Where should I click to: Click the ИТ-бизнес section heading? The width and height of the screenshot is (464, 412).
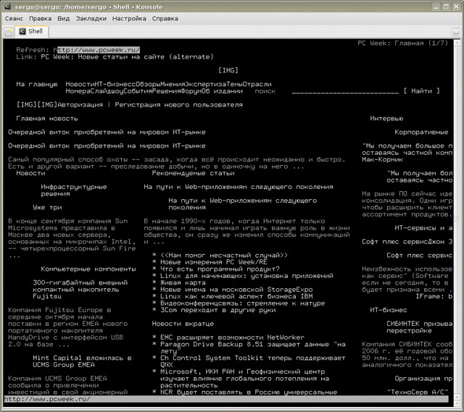389,310
